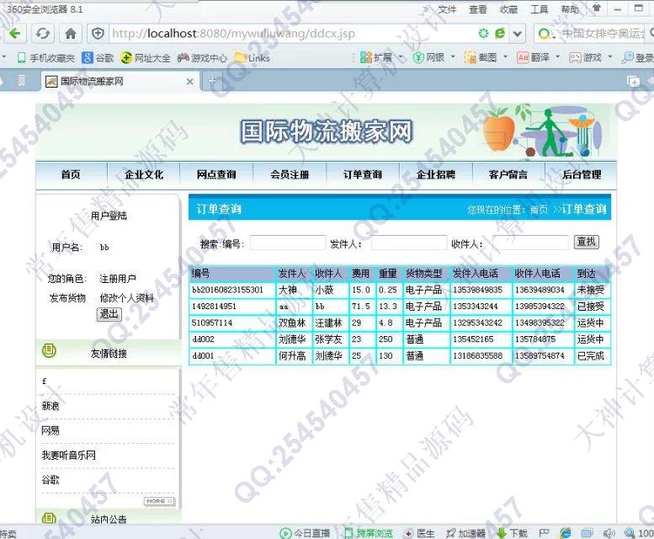The image size is (654, 539).
Task: Open 订单查询 navigation item
Action: pos(363,175)
